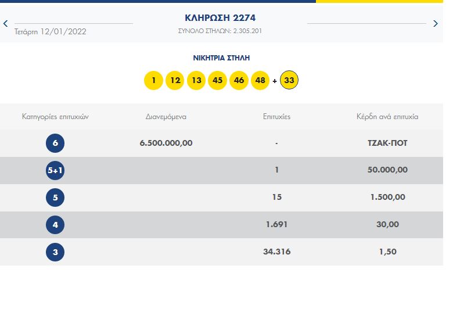
Task: Select the 5+1 category badge
Action: (x=55, y=170)
